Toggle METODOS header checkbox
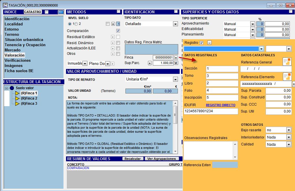The image size is (295, 191). (119, 12)
